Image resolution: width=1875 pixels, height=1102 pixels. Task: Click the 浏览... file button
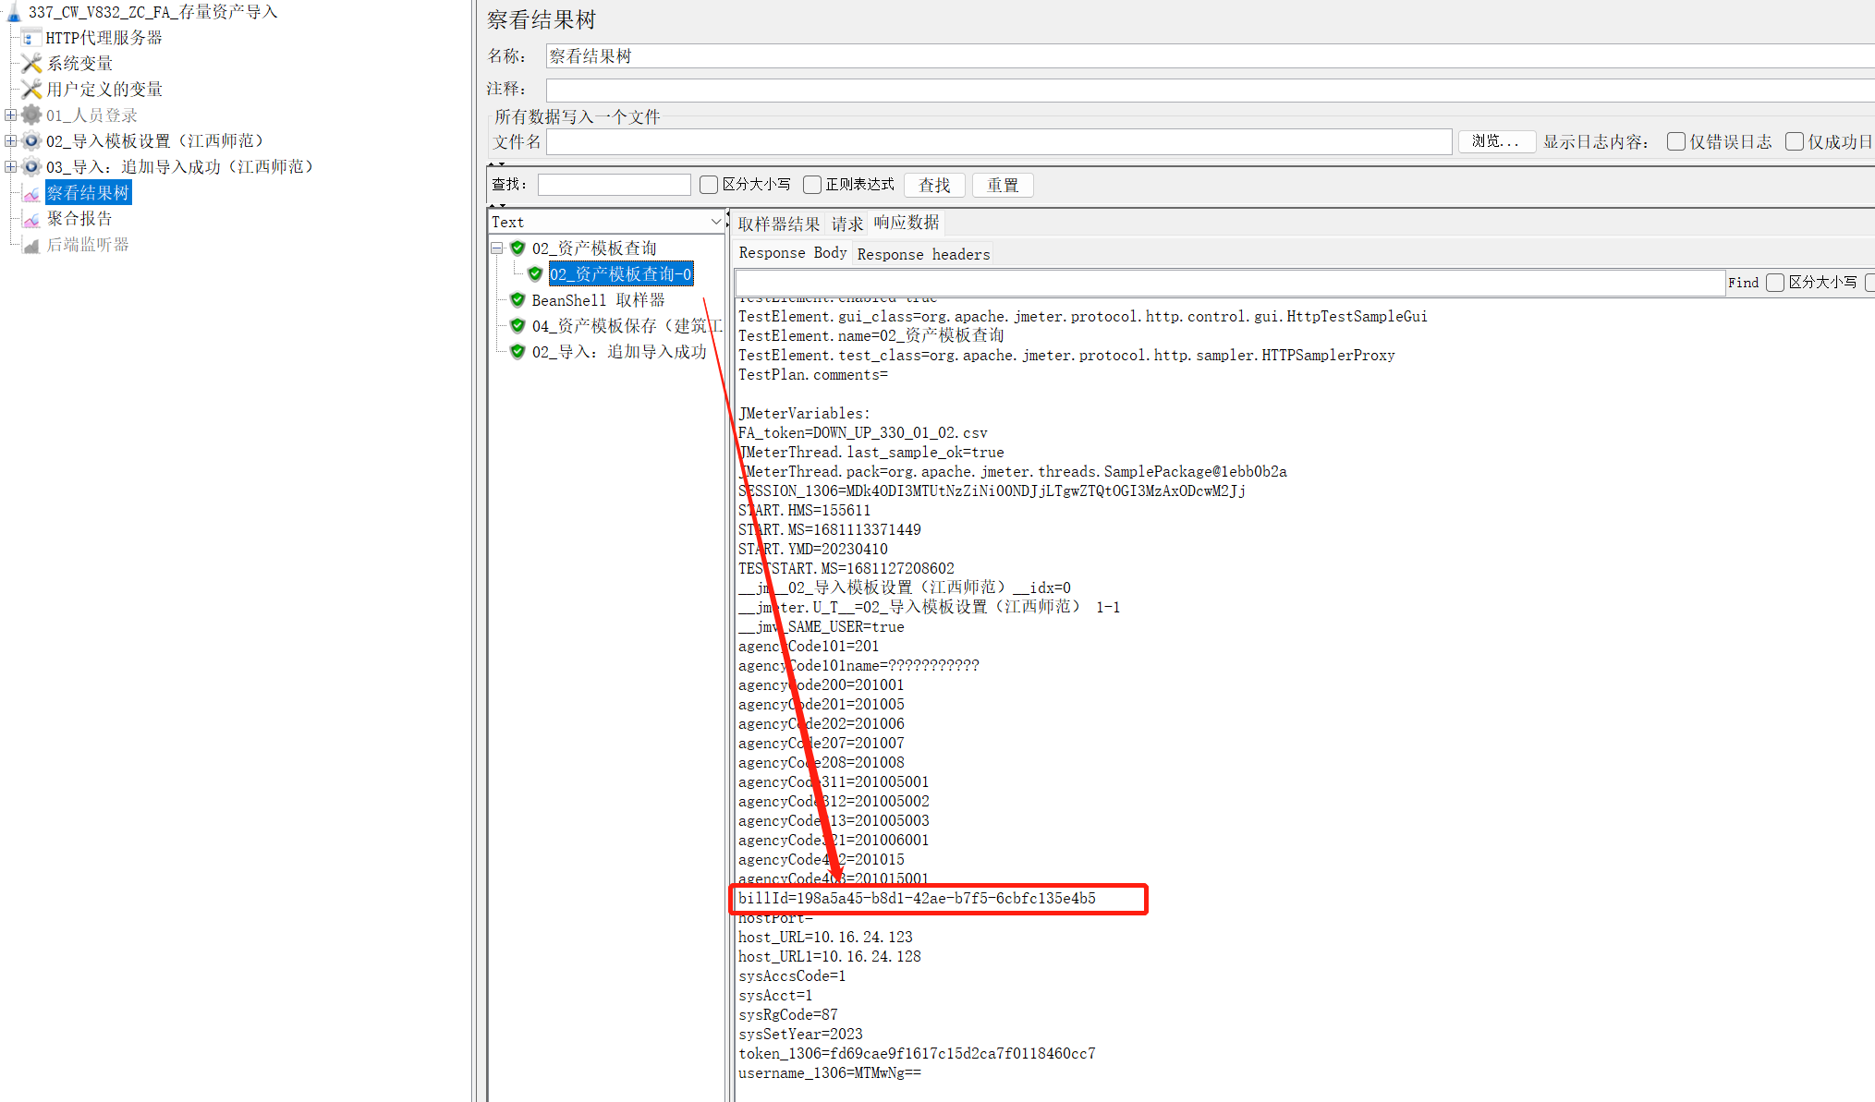[x=1495, y=141]
